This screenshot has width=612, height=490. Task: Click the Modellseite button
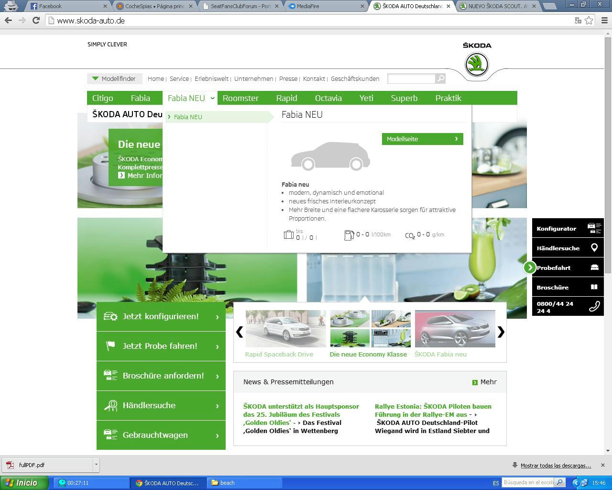(x=422, y=139)
